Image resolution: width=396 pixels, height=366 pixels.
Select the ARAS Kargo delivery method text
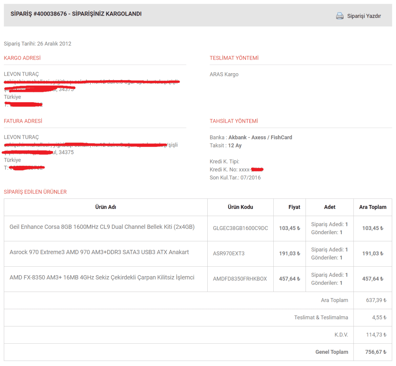coord(224,74)
